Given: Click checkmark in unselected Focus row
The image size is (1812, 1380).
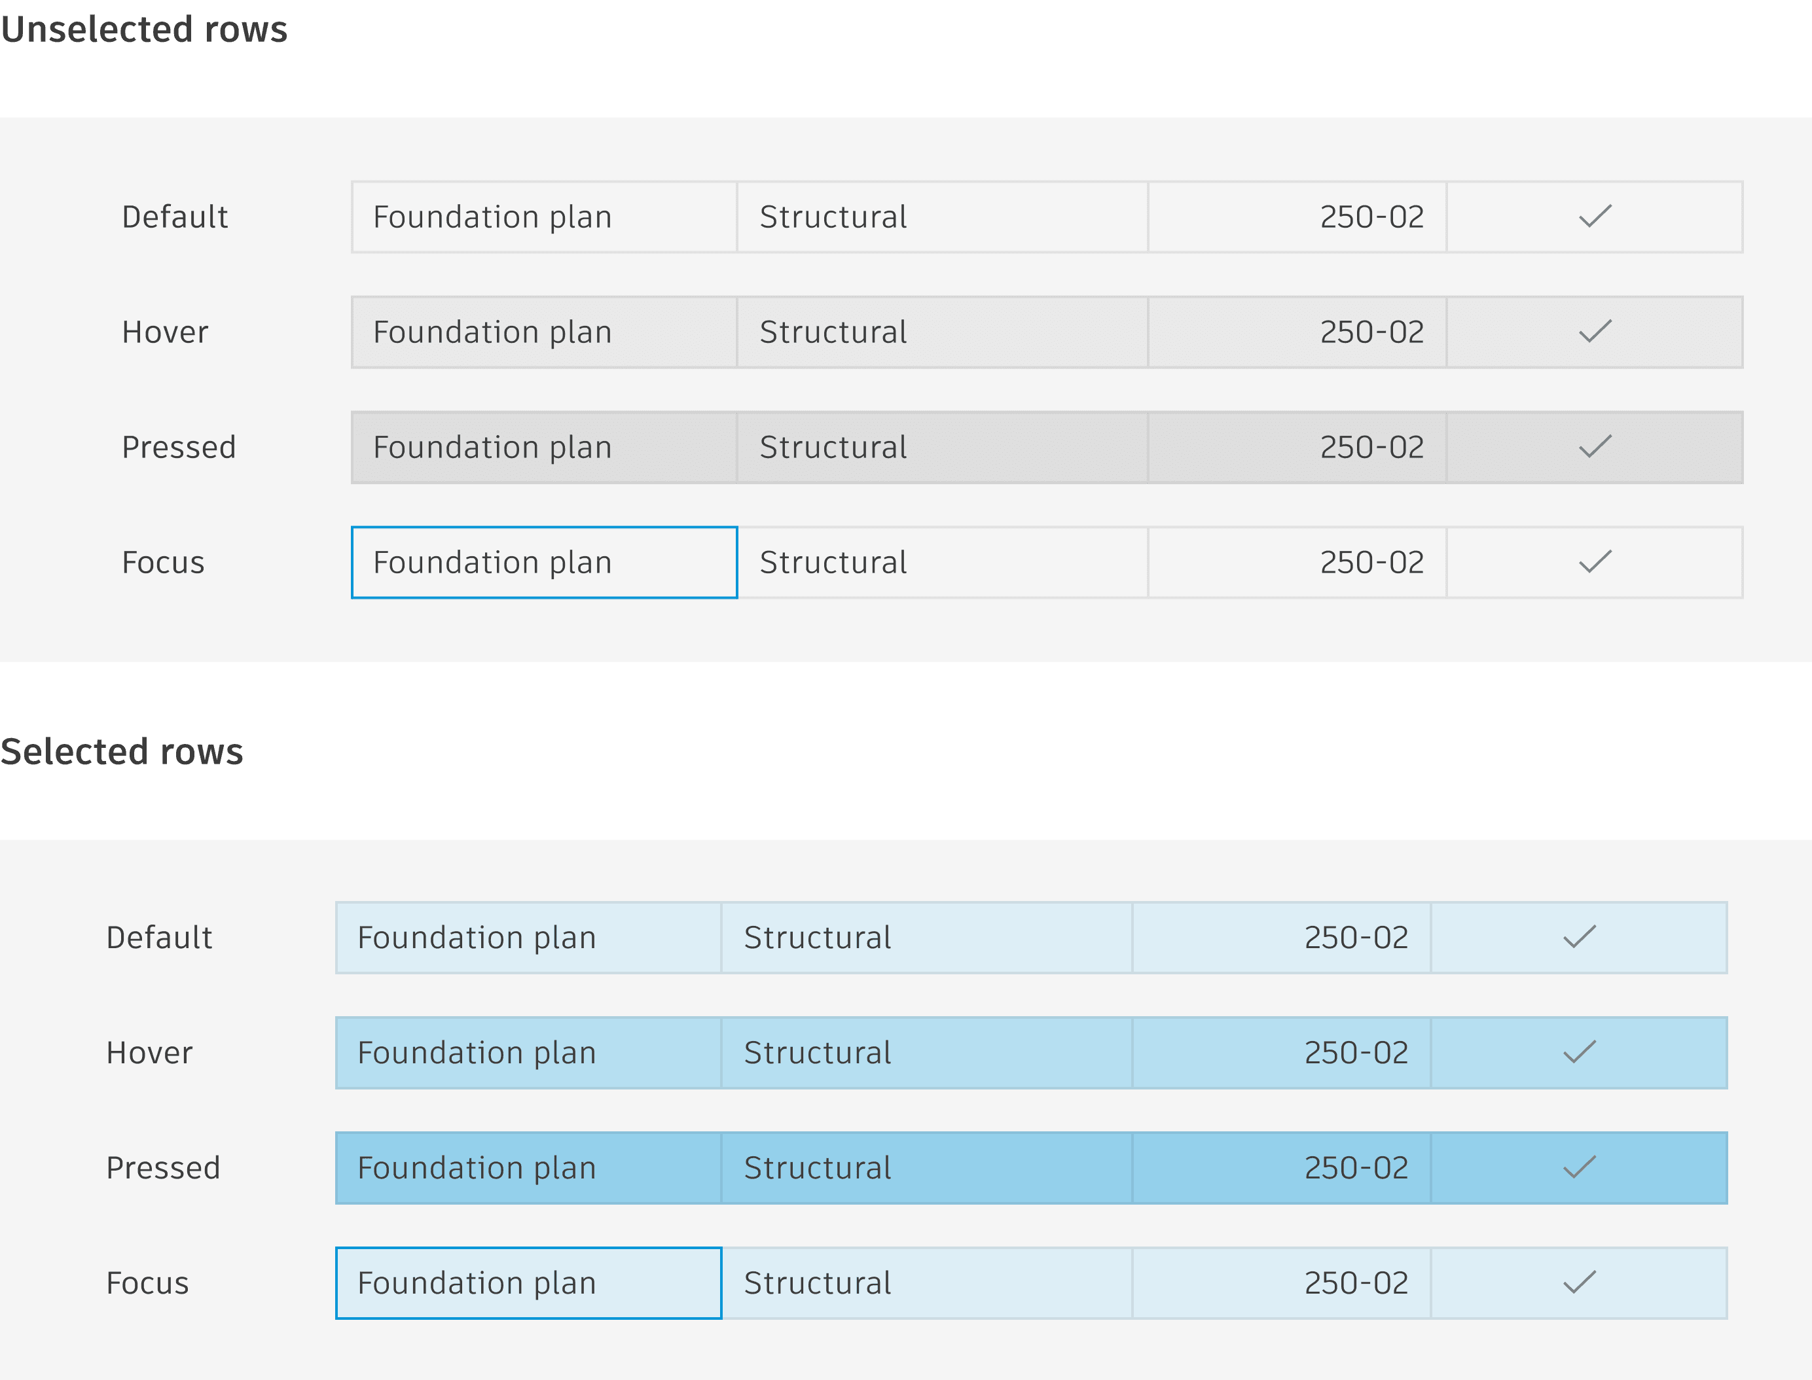Looking at the screenshot, I should click(1595, 562).
